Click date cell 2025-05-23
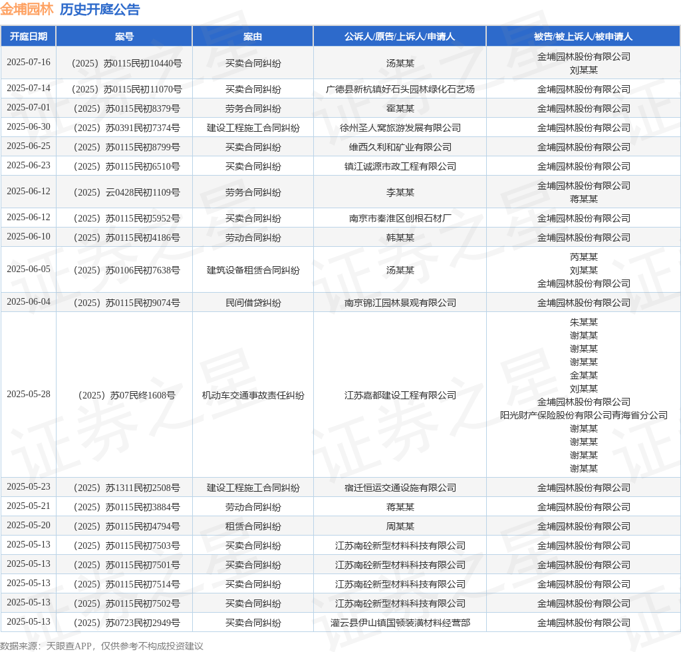 pos(29,486)
